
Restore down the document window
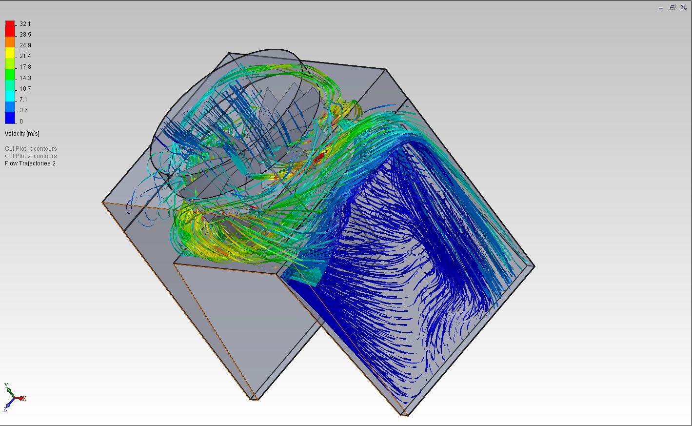pyautogui.click(x=672, y=7)
